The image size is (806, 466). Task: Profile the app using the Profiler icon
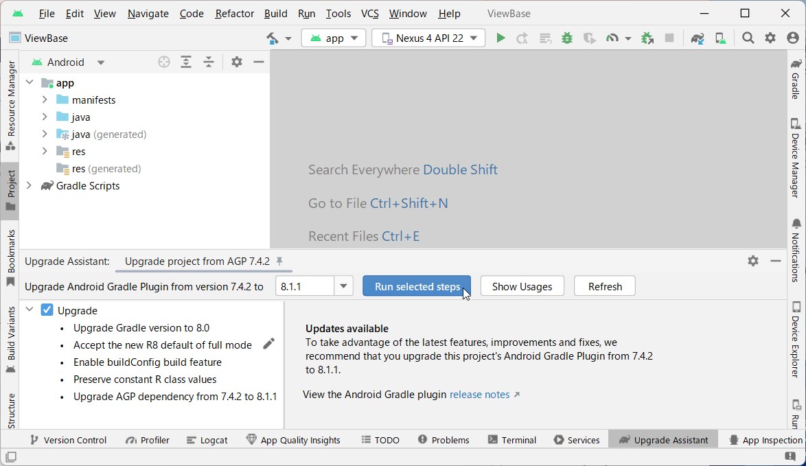click(x=613, y=38)
